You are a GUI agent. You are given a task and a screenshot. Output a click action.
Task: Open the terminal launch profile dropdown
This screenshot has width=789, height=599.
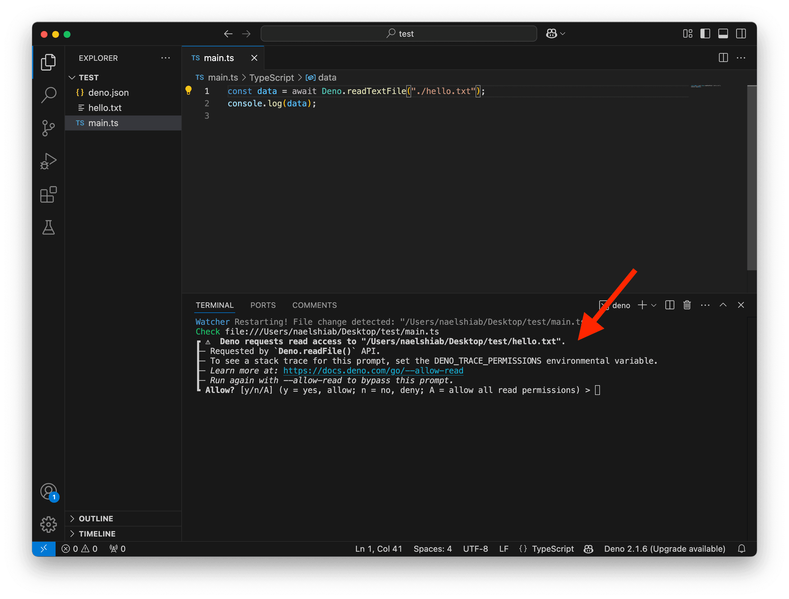pyautogui.click(x=653, y=306)
